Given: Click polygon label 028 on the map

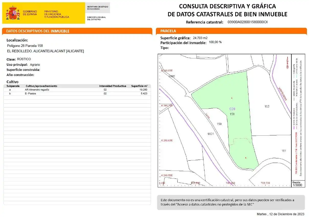Looking at the screenshot, I should (232, 109).
